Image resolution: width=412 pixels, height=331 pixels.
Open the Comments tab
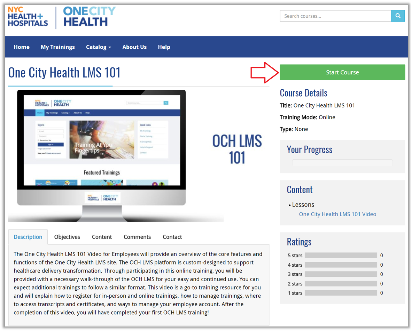click(x=137, y=237)
